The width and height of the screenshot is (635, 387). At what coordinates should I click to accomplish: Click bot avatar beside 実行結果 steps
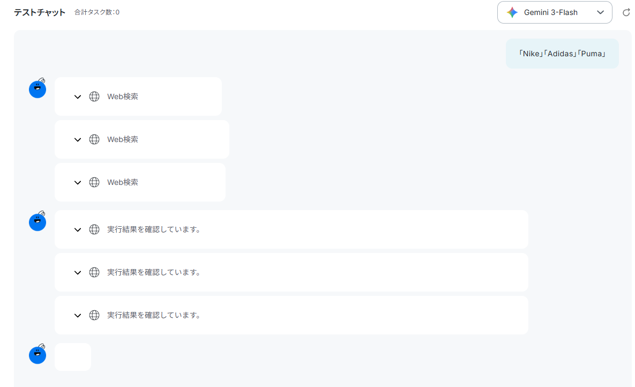(x=38, y=221)
